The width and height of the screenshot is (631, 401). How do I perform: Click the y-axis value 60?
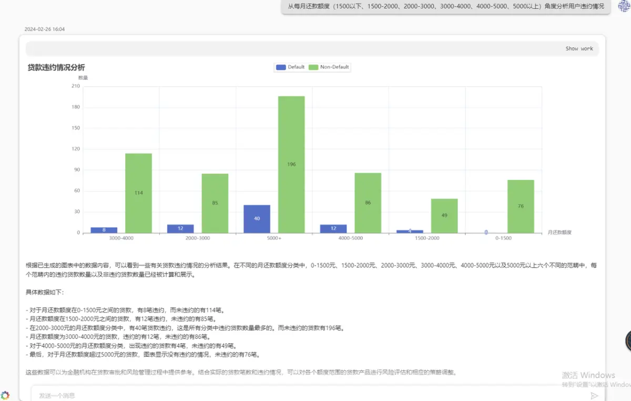[77, 191]
